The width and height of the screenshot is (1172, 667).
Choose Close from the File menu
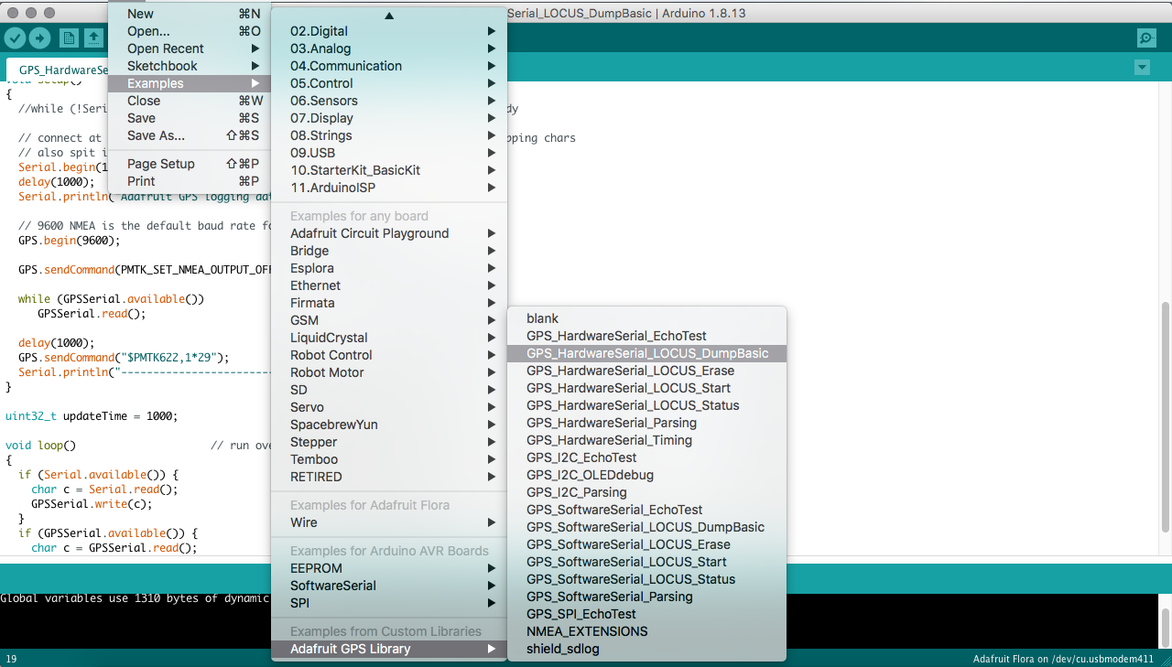click(x=190, y=101)
